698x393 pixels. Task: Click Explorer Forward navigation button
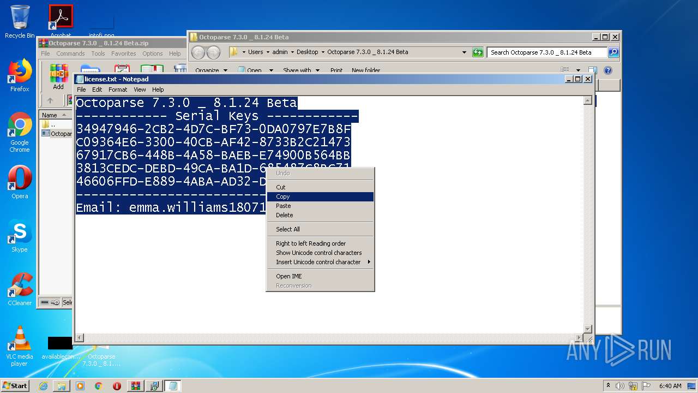(214, 52)
